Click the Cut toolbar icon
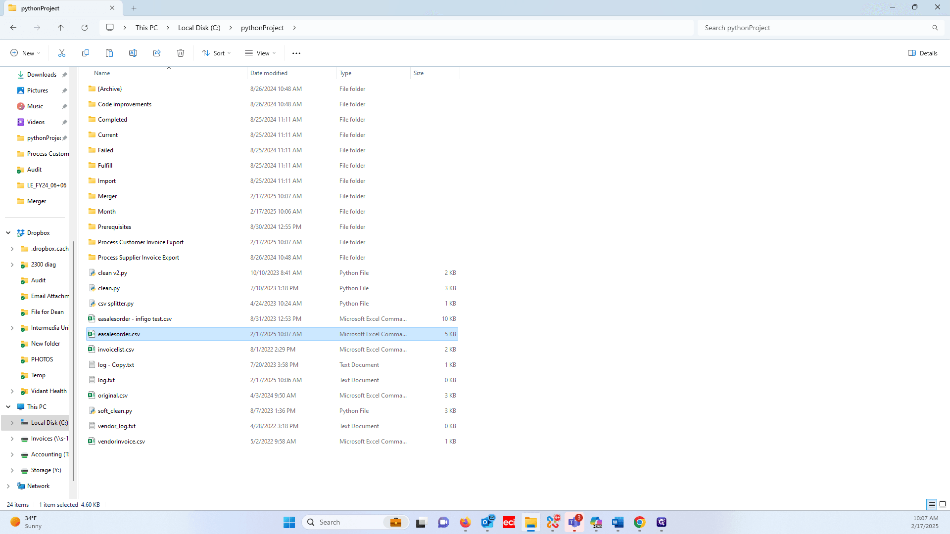The image size is (950, 534). coord(62,53)
